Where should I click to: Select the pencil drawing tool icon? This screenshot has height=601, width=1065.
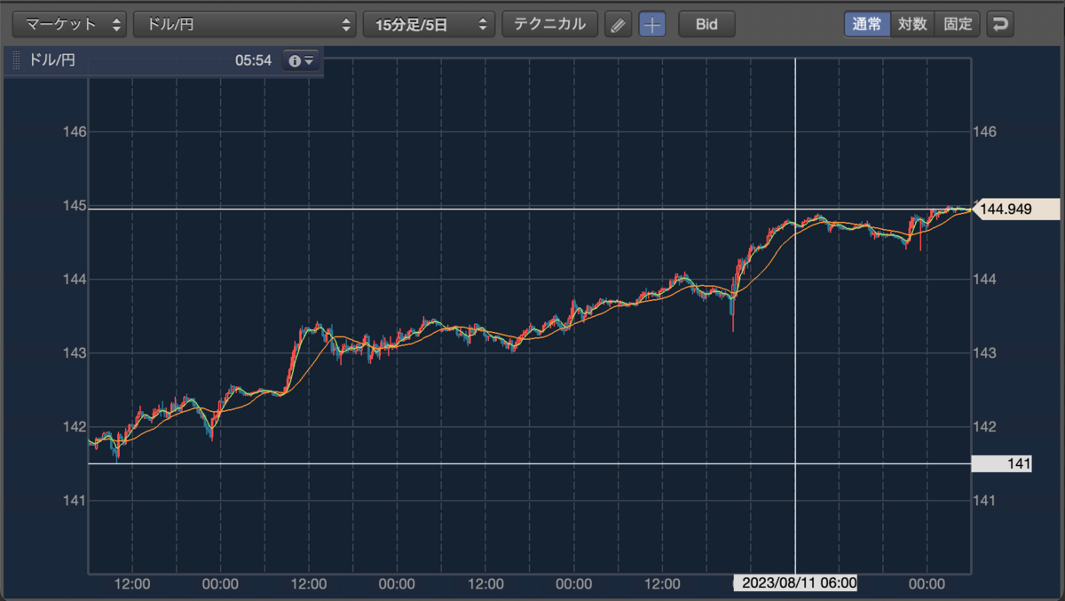(x=618, y=25)
